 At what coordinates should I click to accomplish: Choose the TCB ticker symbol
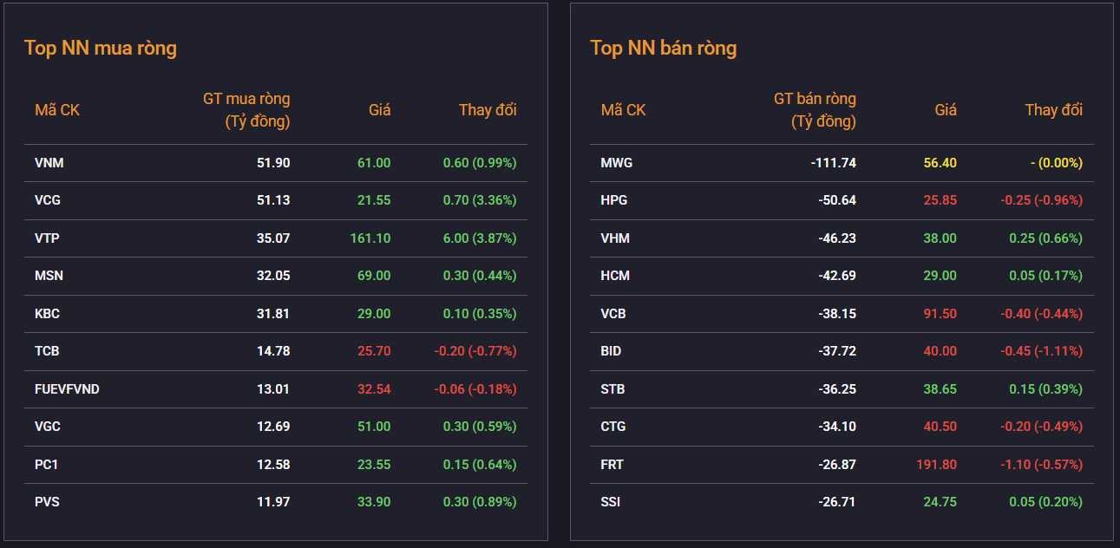tap(48, 351)
